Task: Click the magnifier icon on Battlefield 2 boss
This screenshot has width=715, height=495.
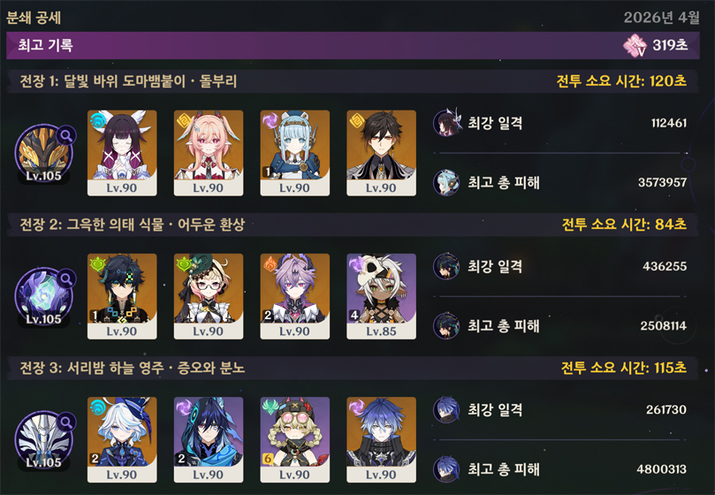Action: 66,278
